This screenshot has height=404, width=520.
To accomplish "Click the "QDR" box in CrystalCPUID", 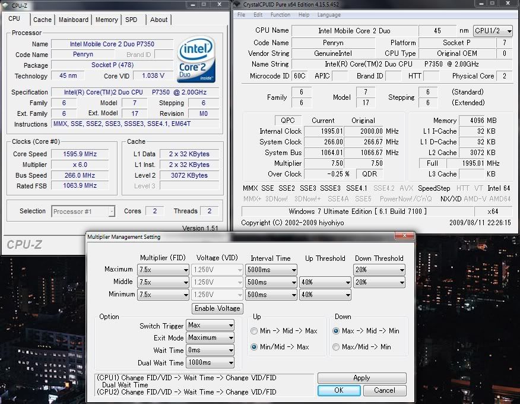I will (x=369, y=174).
